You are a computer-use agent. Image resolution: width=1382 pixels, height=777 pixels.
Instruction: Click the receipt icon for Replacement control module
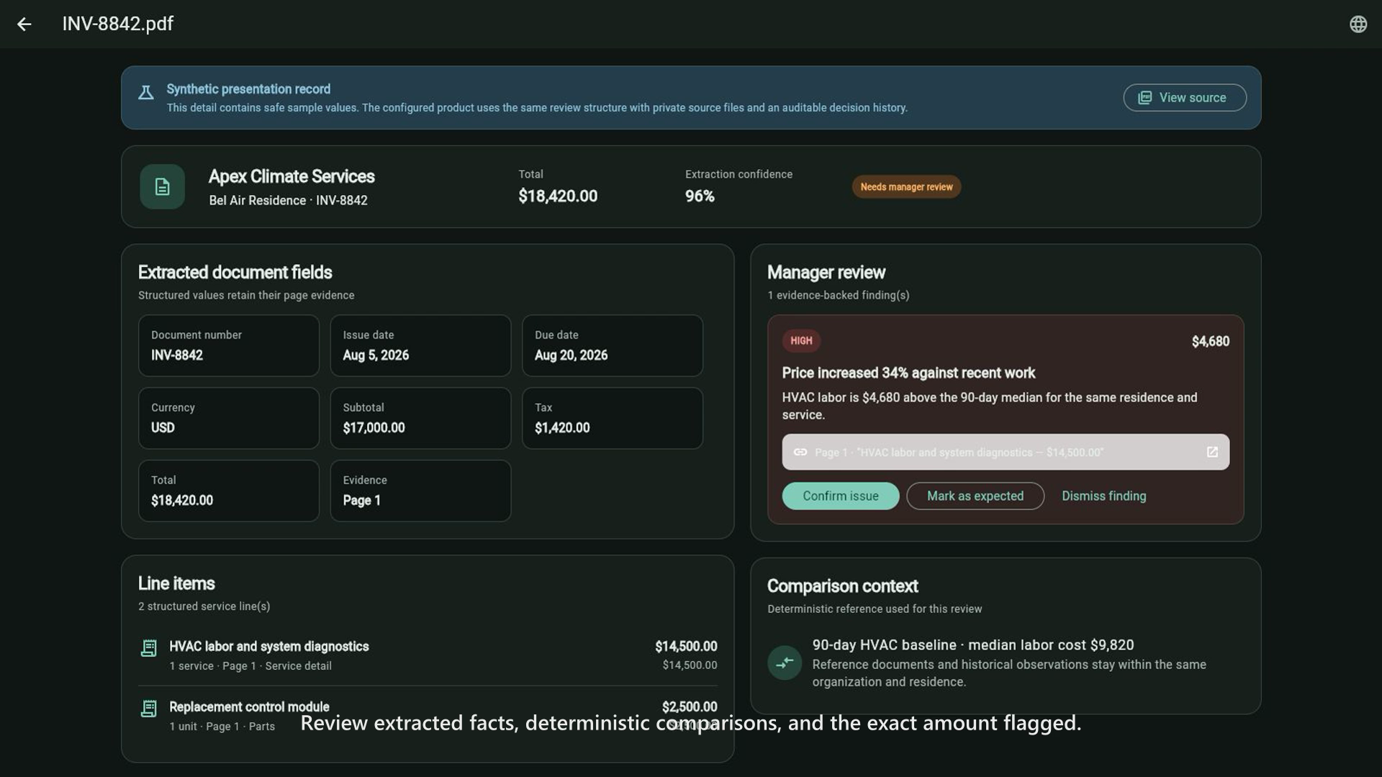tap(149, 709)
